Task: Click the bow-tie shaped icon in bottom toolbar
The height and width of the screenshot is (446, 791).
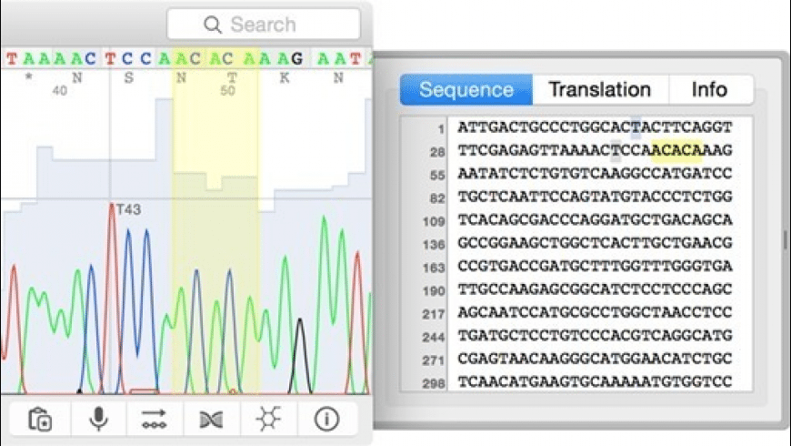Action: click(x=211, y=419)
